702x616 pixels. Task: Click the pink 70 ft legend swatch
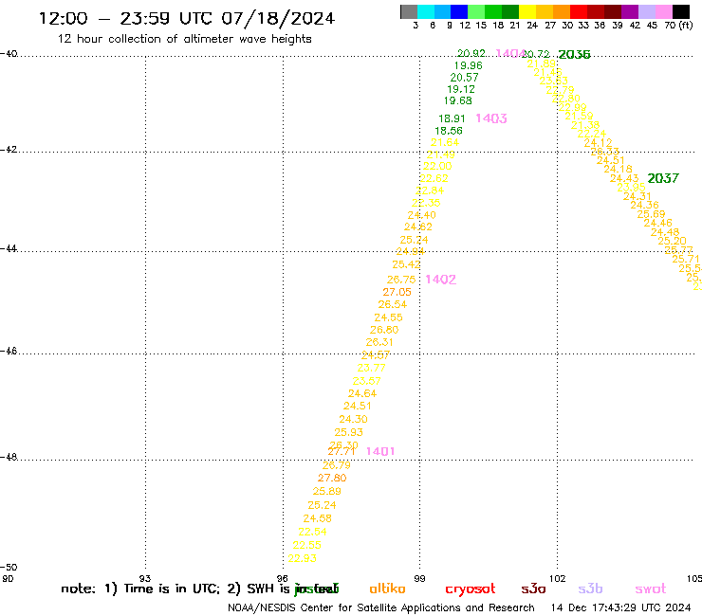coord(663,11)
